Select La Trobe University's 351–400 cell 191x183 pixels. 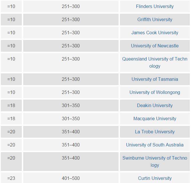[x=71, y=132]
